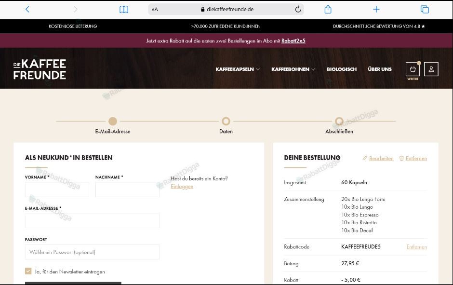The width and height of the screenshot is (453, 285).
Task: Click the '>70.000 zufriedene Kund:innen' banner text
Action: tap(226, 27)
